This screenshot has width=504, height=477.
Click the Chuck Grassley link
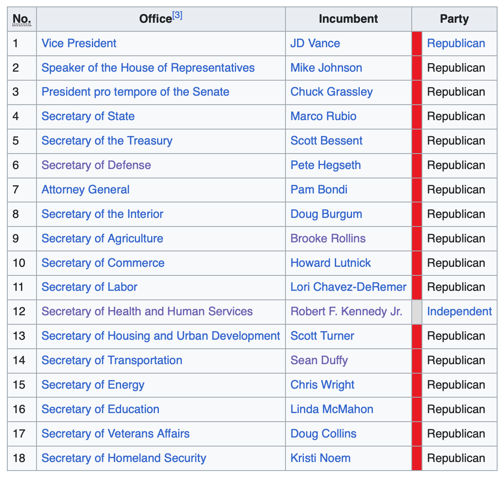click(331, 92)
